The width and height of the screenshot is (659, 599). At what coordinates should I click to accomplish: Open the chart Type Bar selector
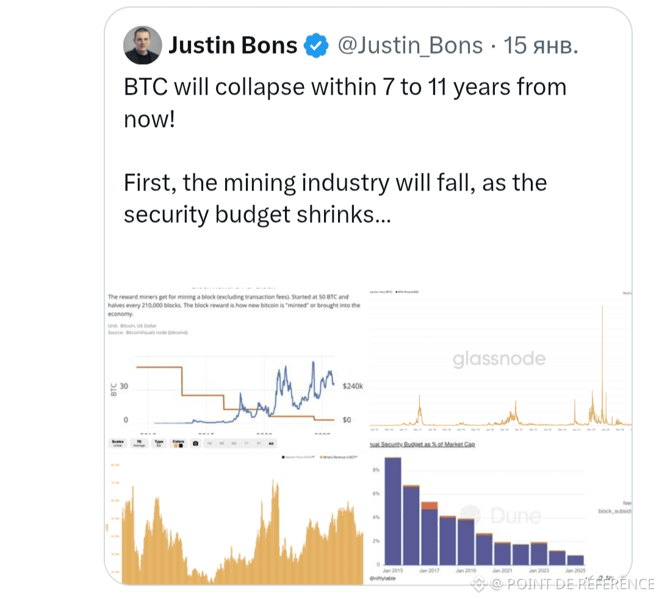159,443
